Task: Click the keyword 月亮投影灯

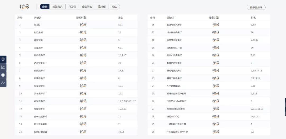Action: 39,78
